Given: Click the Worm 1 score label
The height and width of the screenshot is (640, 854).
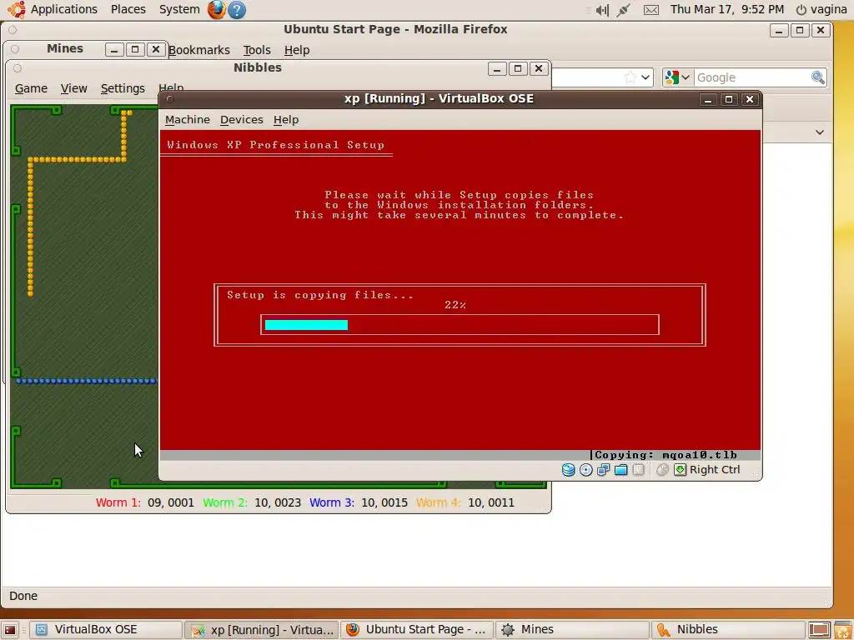Looking at the screenshot, I should [x=118, y=502].
